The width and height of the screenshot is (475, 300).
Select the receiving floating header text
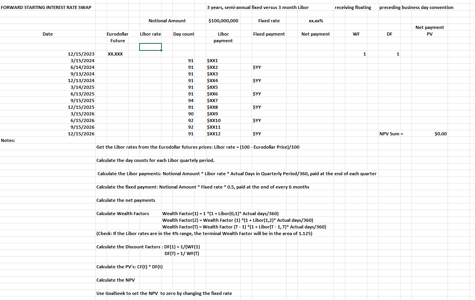pos(353,7)
